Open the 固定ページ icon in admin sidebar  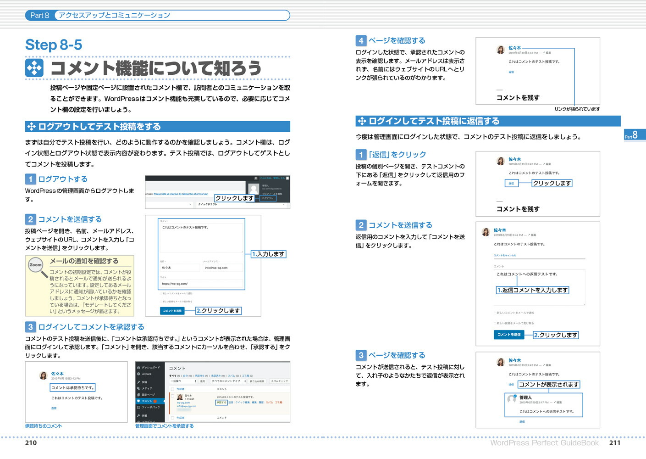coord(138,394)
